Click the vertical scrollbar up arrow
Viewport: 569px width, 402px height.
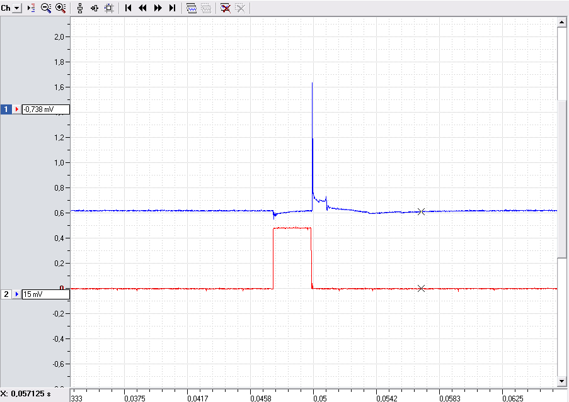point(561,23)
